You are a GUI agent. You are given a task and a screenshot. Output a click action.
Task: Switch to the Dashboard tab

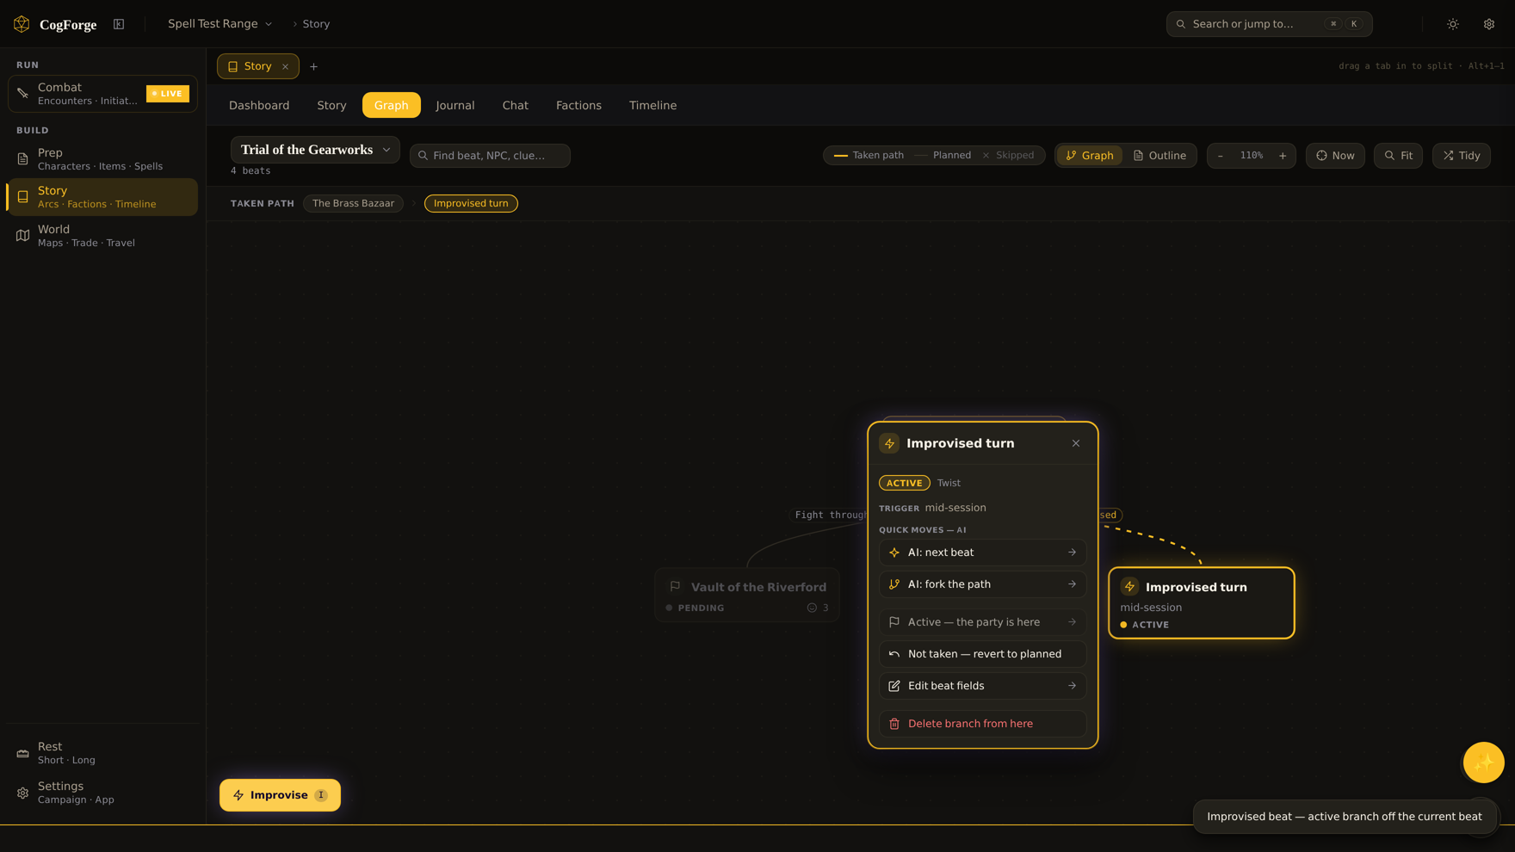(x=259, y=105)
